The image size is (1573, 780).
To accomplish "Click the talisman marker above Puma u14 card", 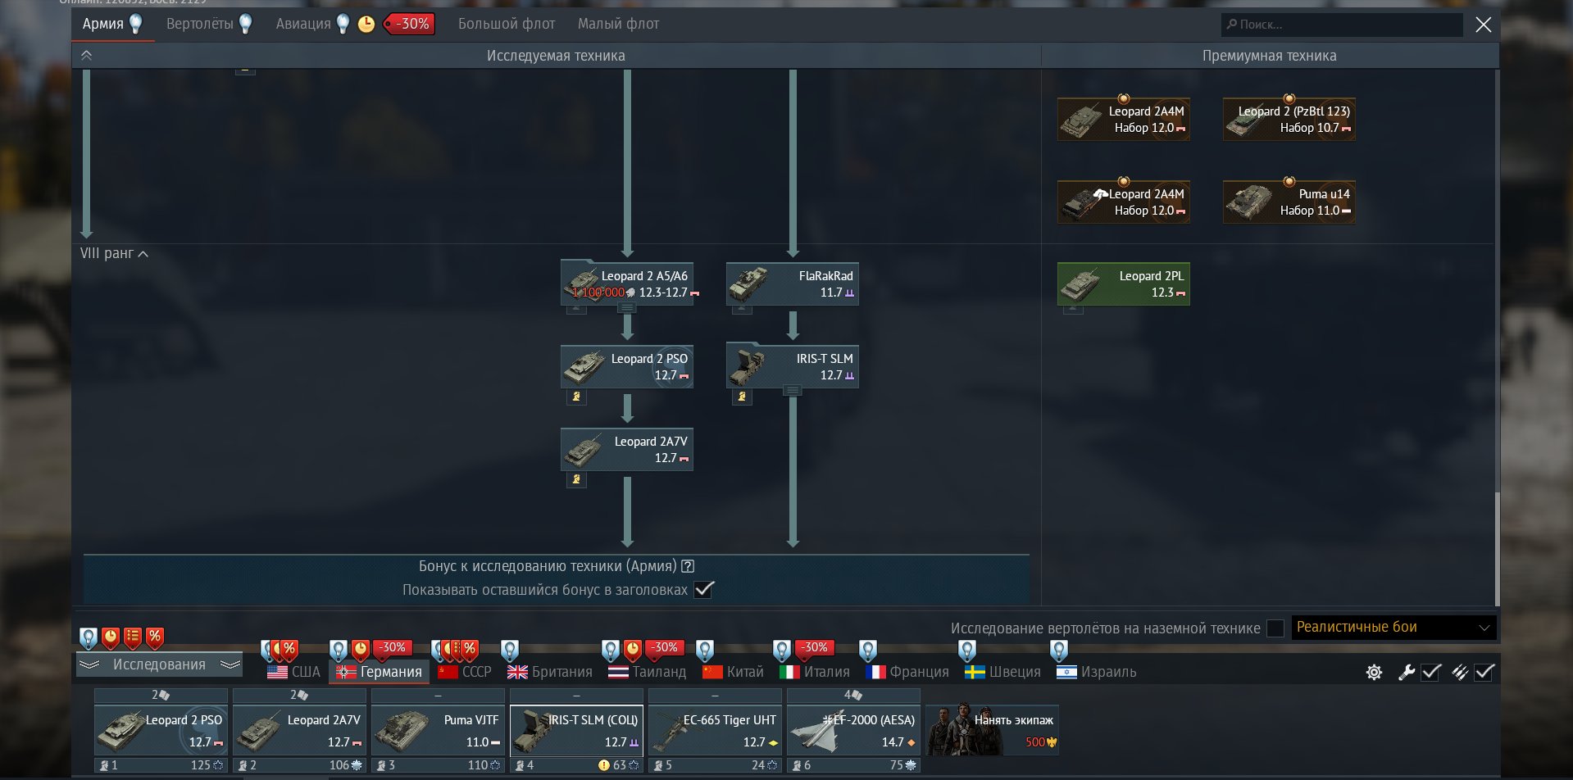I will [1289, 181].
